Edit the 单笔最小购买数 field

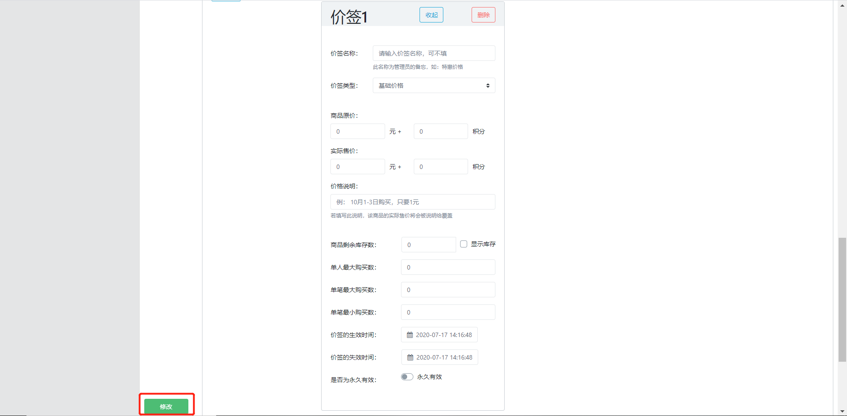click(x=448, y=312)
